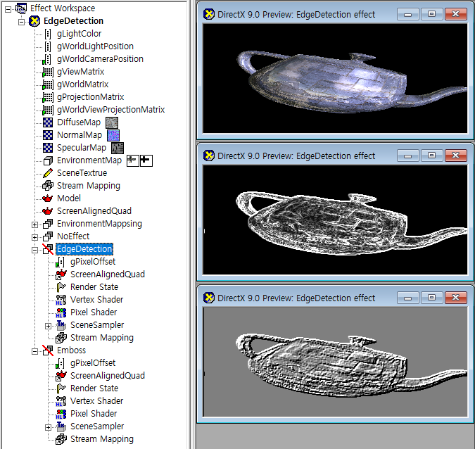
Task: Click the gViewMatrix matrix icon
Action: point(48,72)
